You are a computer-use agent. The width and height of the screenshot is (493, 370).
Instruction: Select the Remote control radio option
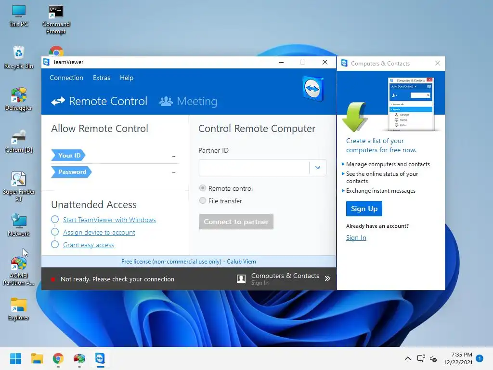click(203, 188)
